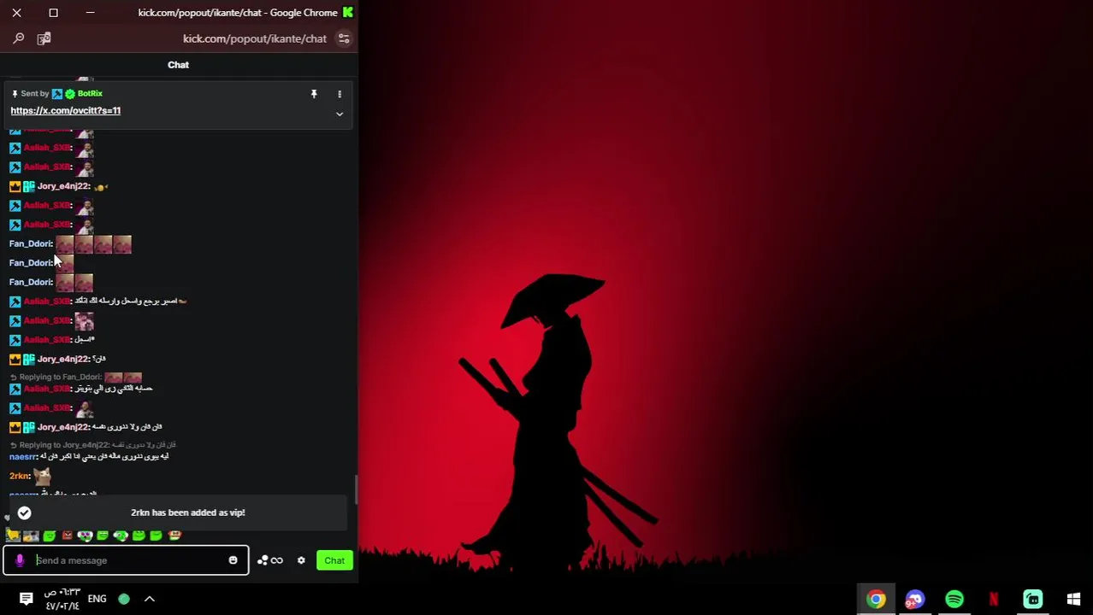The height and width of the screenshot is (615, 1093).
Task: Focus the Send a message field
Action: (127, 560)
